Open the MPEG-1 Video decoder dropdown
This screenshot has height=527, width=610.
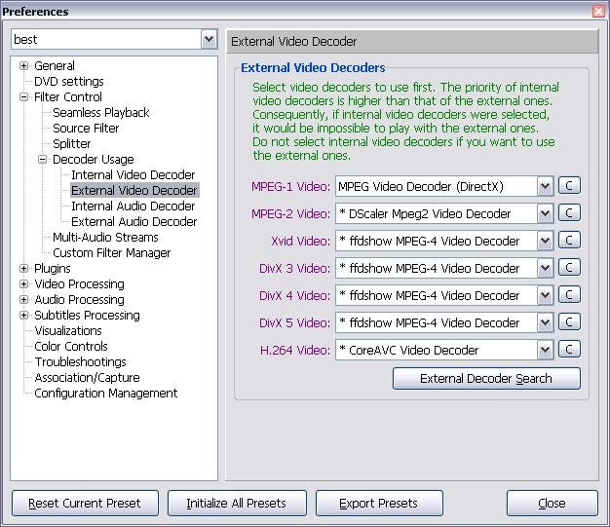coord(545,186)
